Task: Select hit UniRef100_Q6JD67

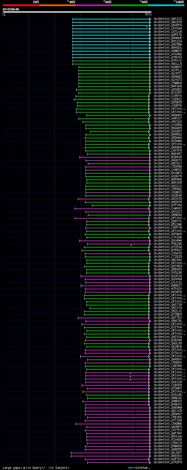Action: point(168,453)
